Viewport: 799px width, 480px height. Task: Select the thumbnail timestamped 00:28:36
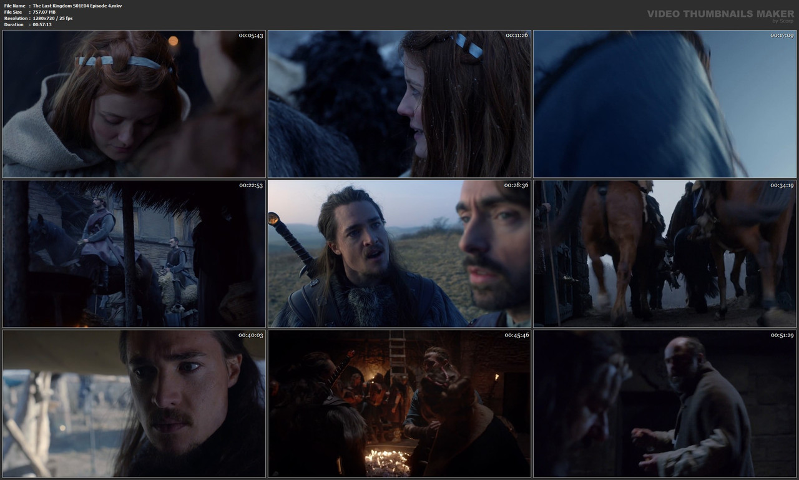click(x=399, y=254)
